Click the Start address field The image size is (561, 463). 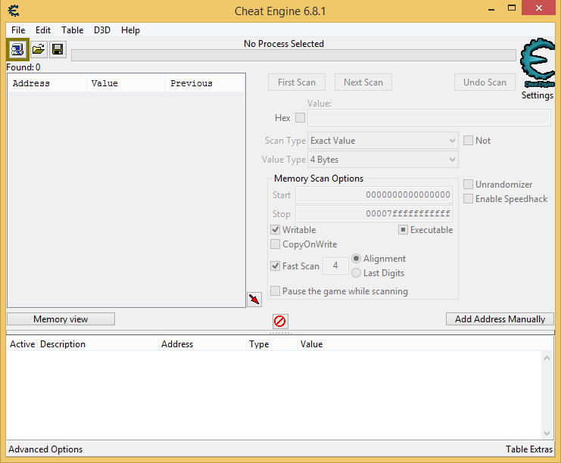374,195
